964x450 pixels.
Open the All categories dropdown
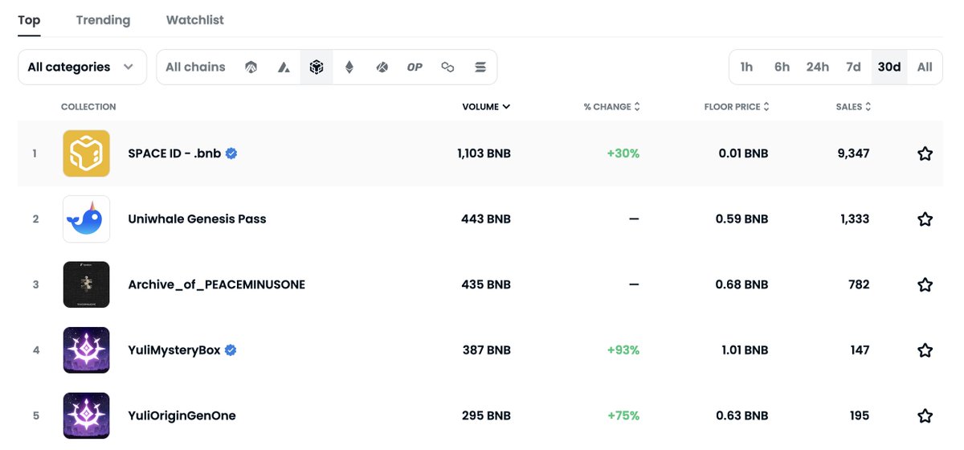point(82,67)
